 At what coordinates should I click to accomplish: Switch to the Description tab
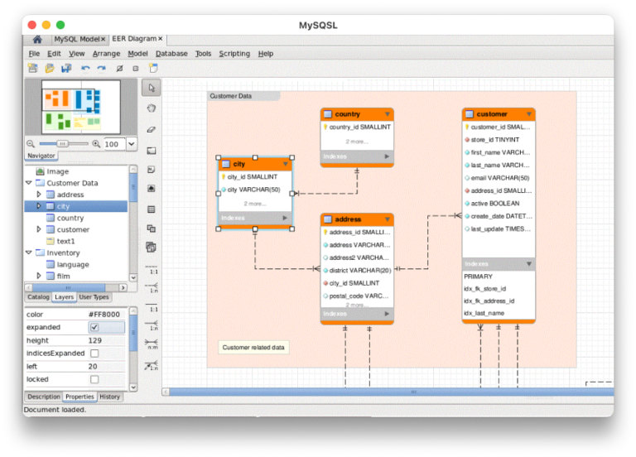point(44,397)
